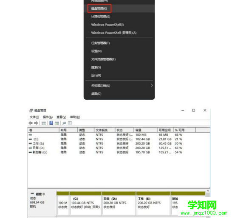
Task: Open the 查看(V) menu
Action: [61, 117]
